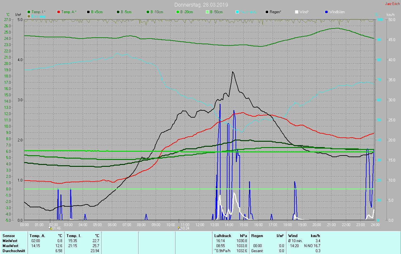
Task: Click the 'Sensor' table header
Action: click(8, 236)
